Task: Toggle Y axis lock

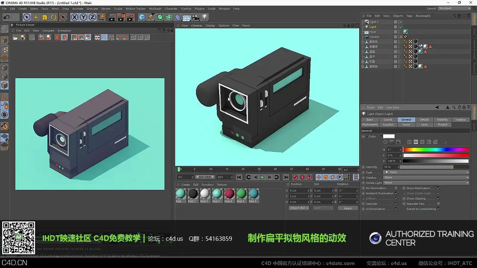Action: coord(83,17)
